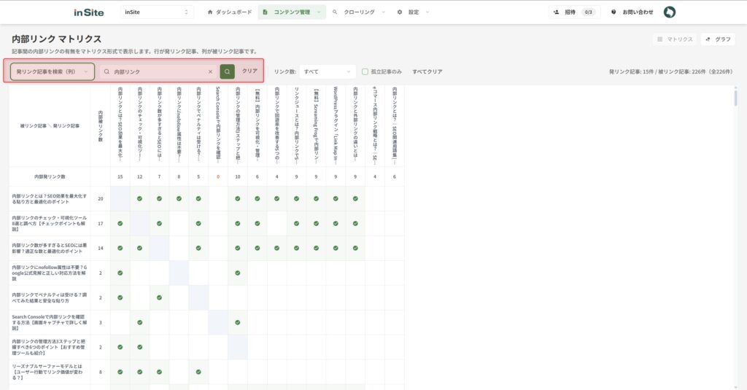Select the マトリクス view button
747x390 pixels.
coord(675,39)
